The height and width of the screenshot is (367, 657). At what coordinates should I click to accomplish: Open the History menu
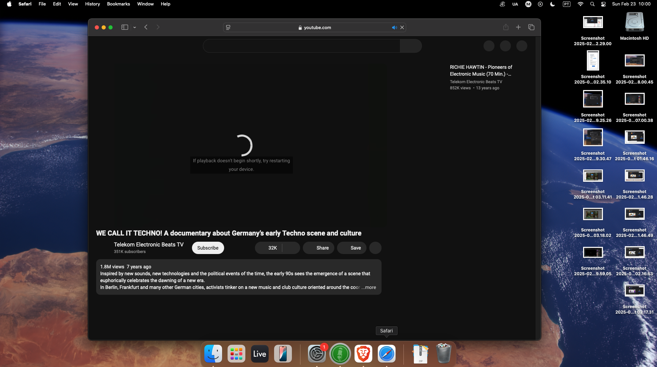pyautogui.click(x=92, y=4)
